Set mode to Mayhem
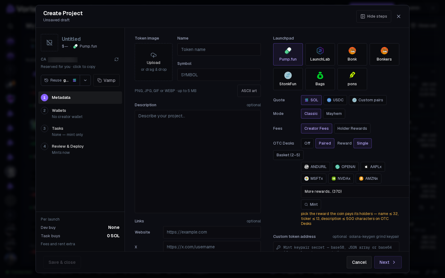The height and width of the screenshot is (278, 445). (334, 114)
